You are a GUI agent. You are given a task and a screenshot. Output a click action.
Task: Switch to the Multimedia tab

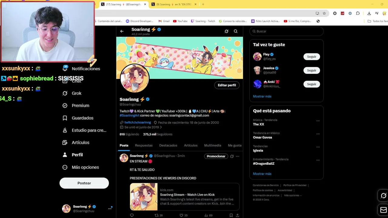(212, 145)
